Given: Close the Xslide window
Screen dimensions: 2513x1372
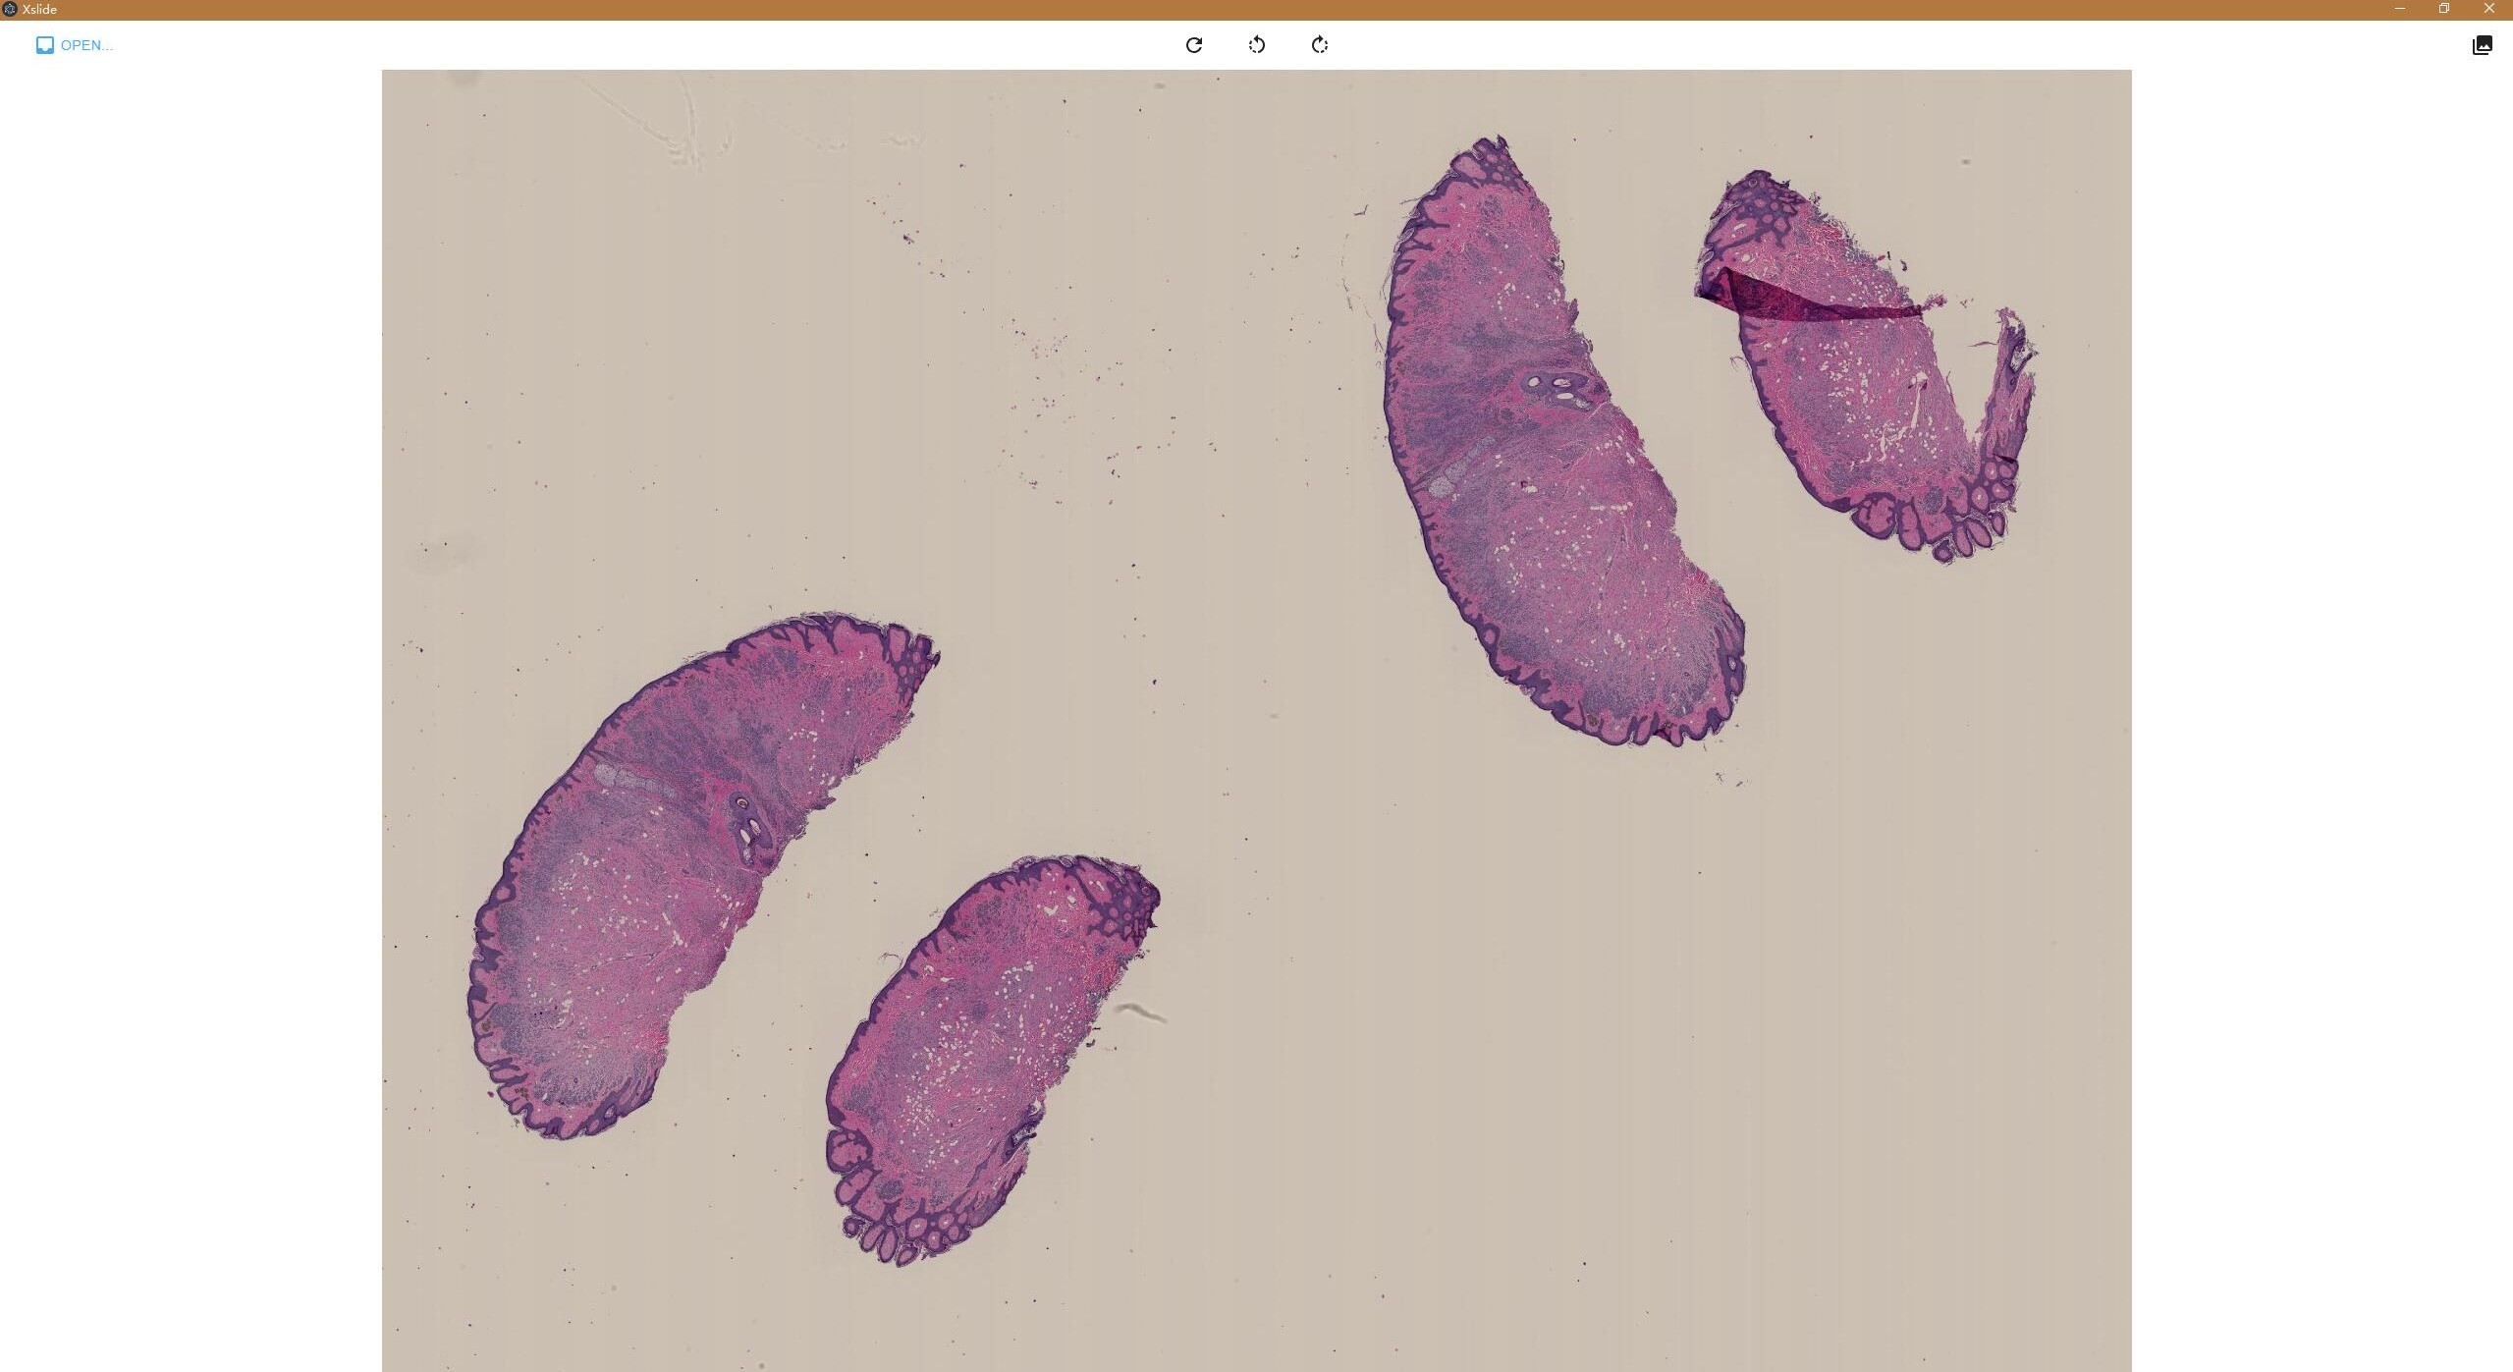Looking at the screenshot, I should [2488, 9].
